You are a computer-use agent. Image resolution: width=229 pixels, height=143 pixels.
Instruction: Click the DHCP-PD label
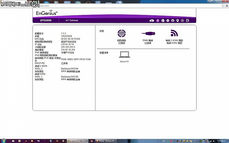pyautogui.click(x=40, y=63)
